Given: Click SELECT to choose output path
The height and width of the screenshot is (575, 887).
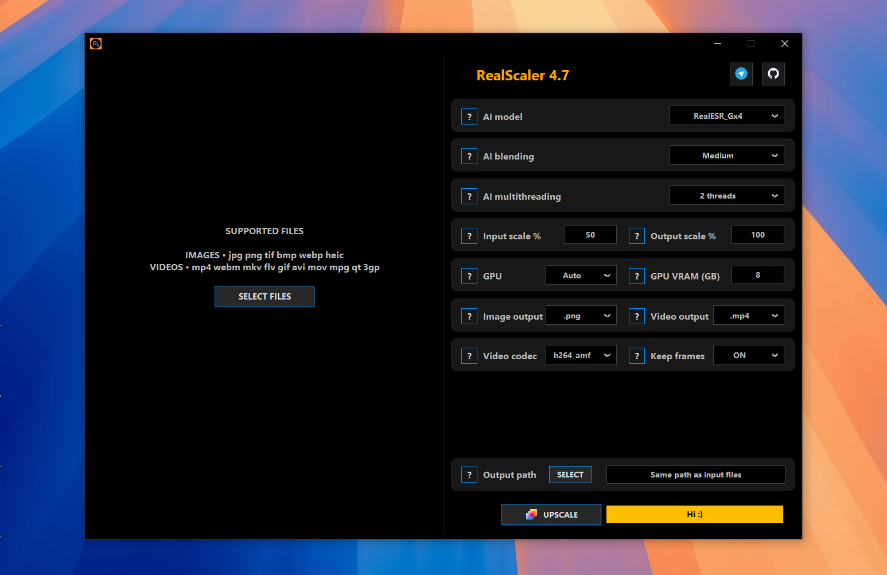Looking at the screenshot, I should click(570, 475).
